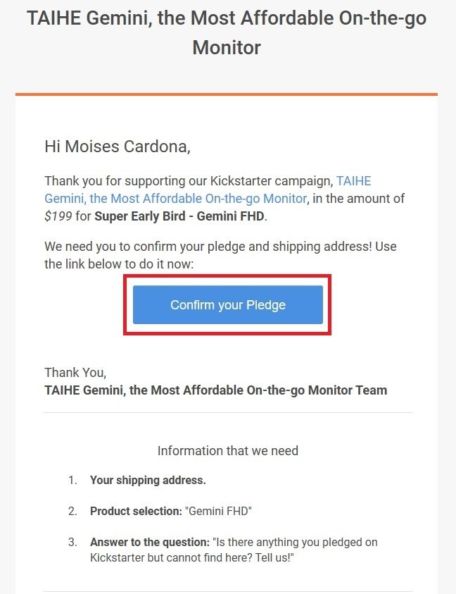Click the gray separator line below the team signature
Image resolution: width=456 pixels, height=594 pixels.
pos(228,412)
